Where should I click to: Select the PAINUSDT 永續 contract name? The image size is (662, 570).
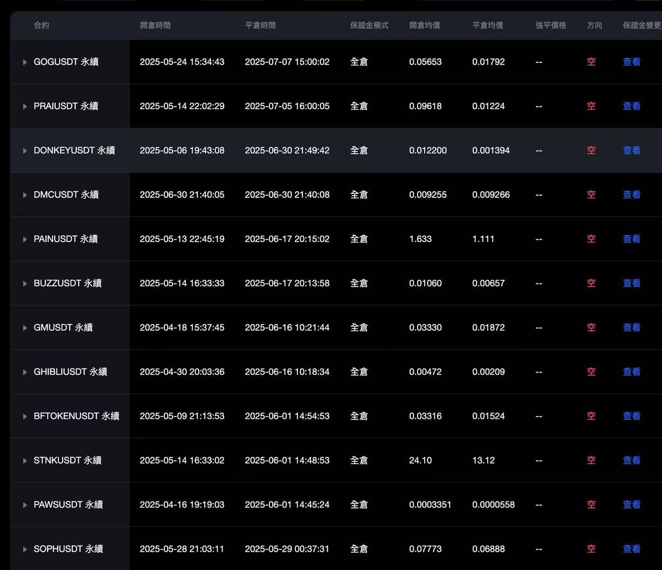coord(66,239)
